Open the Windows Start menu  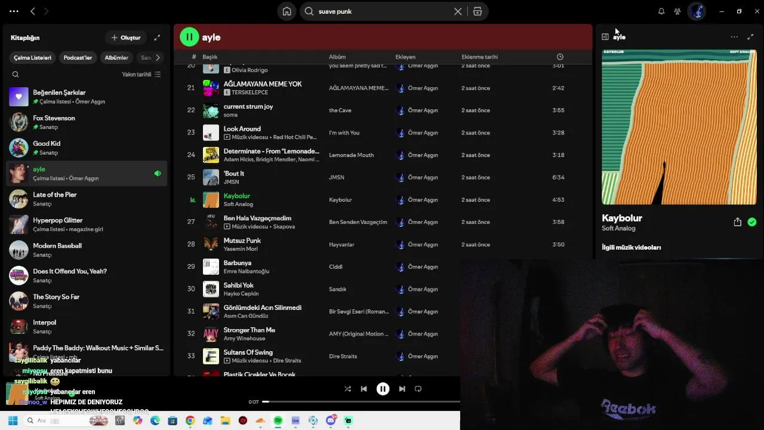pyautogui.click(x=13, y=421)
